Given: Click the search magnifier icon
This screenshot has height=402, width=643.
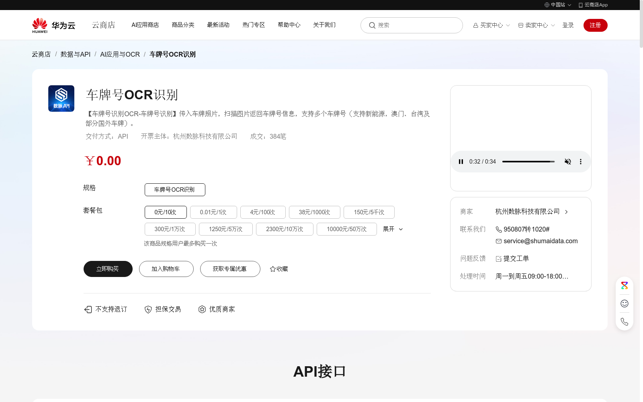Looking at the screenshot, I should tap(372, 25).
